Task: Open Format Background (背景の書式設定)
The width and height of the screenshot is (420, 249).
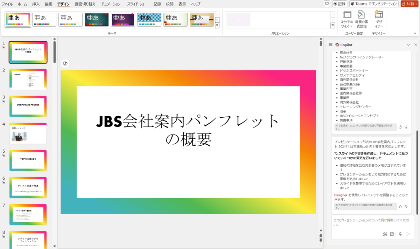Action: click(x=361, y=20)
